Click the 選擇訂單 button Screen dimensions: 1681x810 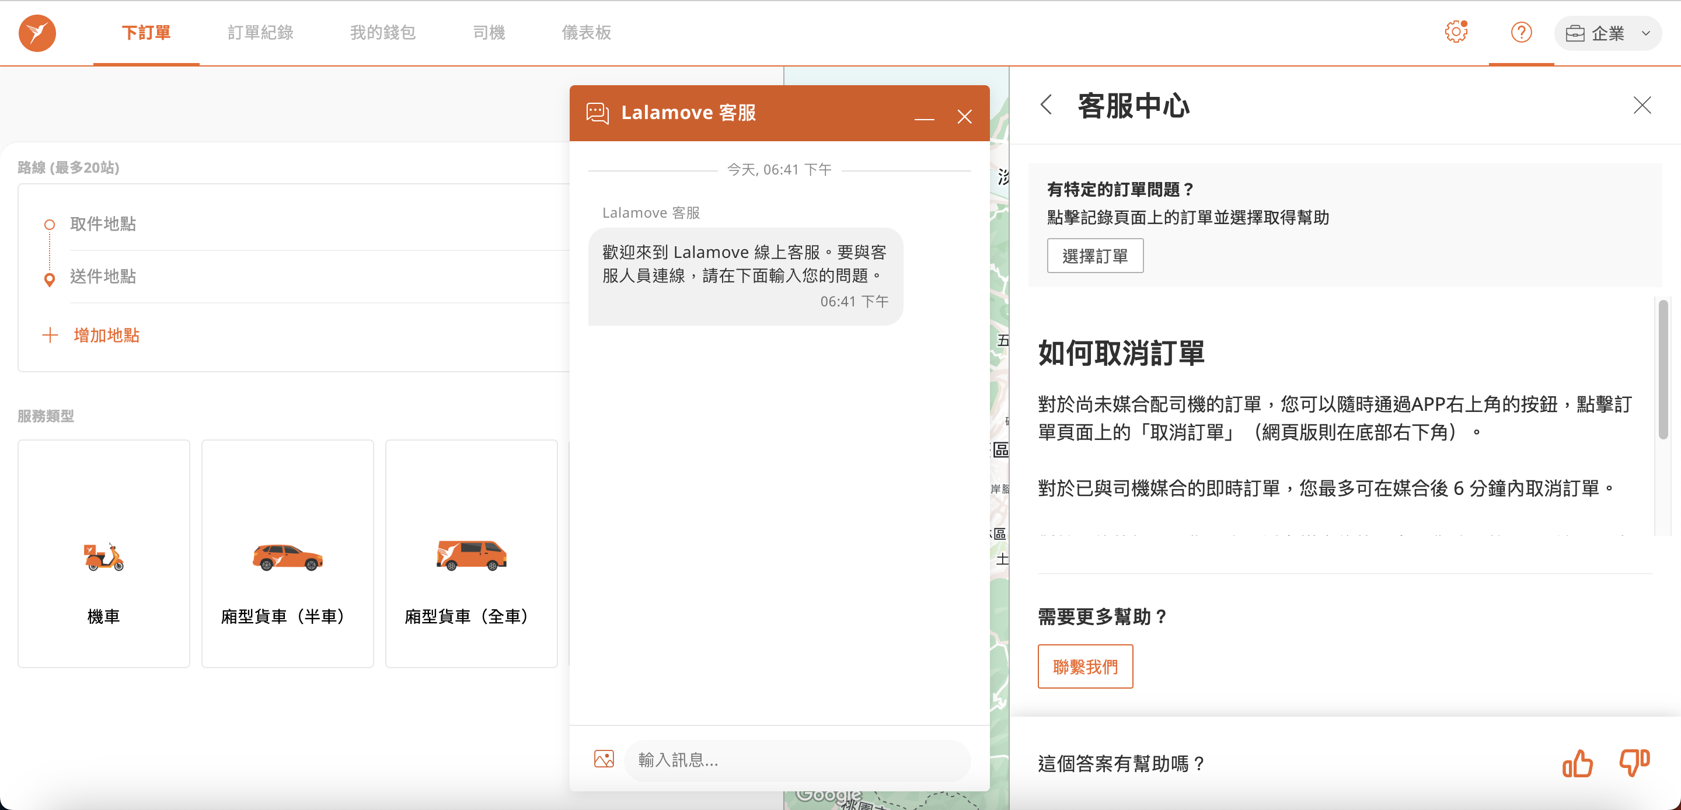coord(1095,256)
